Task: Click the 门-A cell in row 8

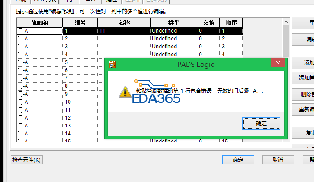Action: click(x=40, y=86)
